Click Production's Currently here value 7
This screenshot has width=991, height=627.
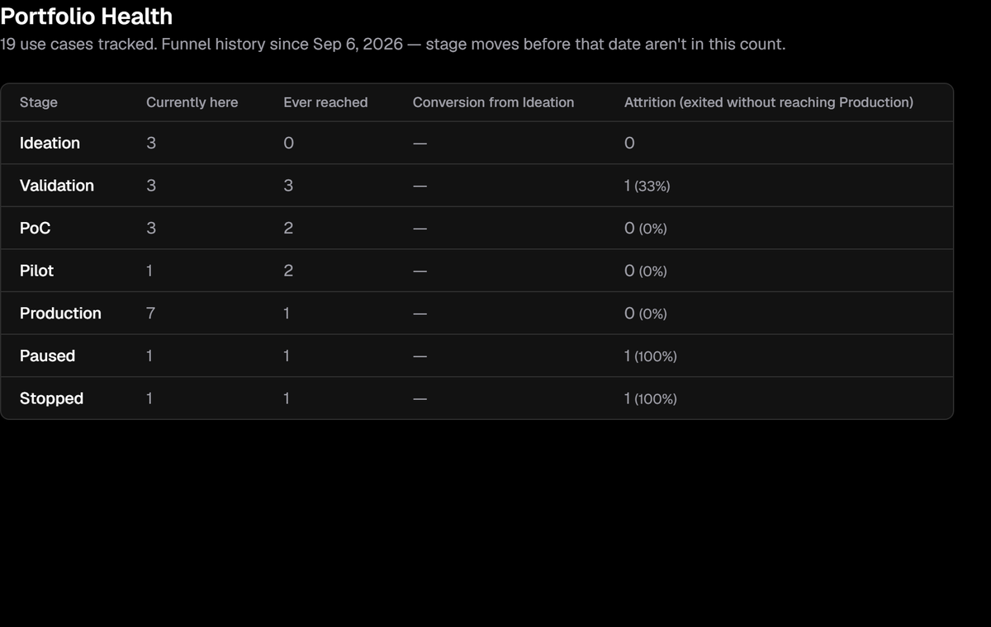(x=150, y=313)
